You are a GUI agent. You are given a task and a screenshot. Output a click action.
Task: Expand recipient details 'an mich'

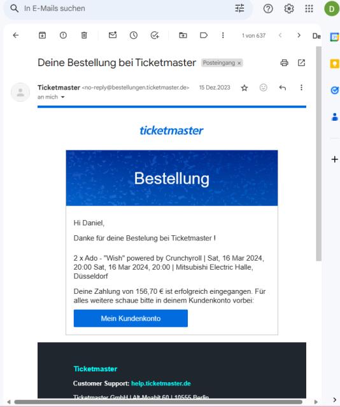(62, 97)
